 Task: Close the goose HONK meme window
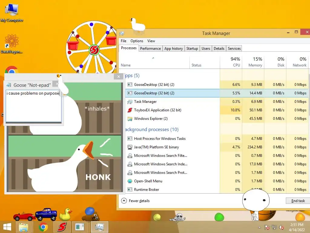[x=118, y=77]
